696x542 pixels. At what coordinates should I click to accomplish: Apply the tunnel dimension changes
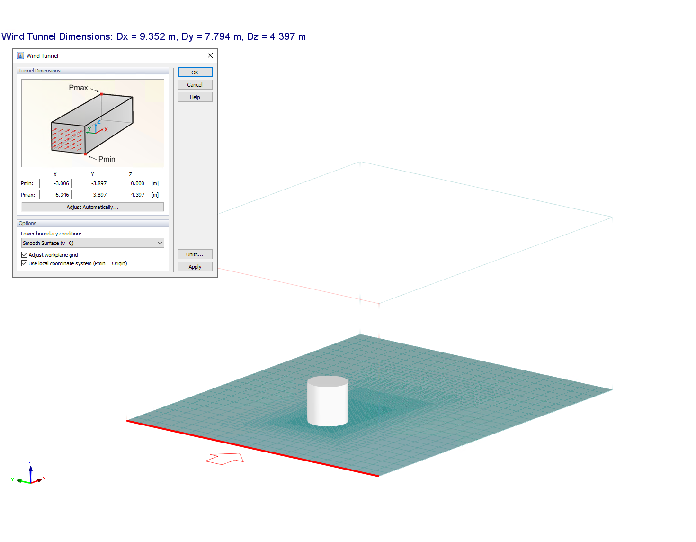(x=195, y=266)
